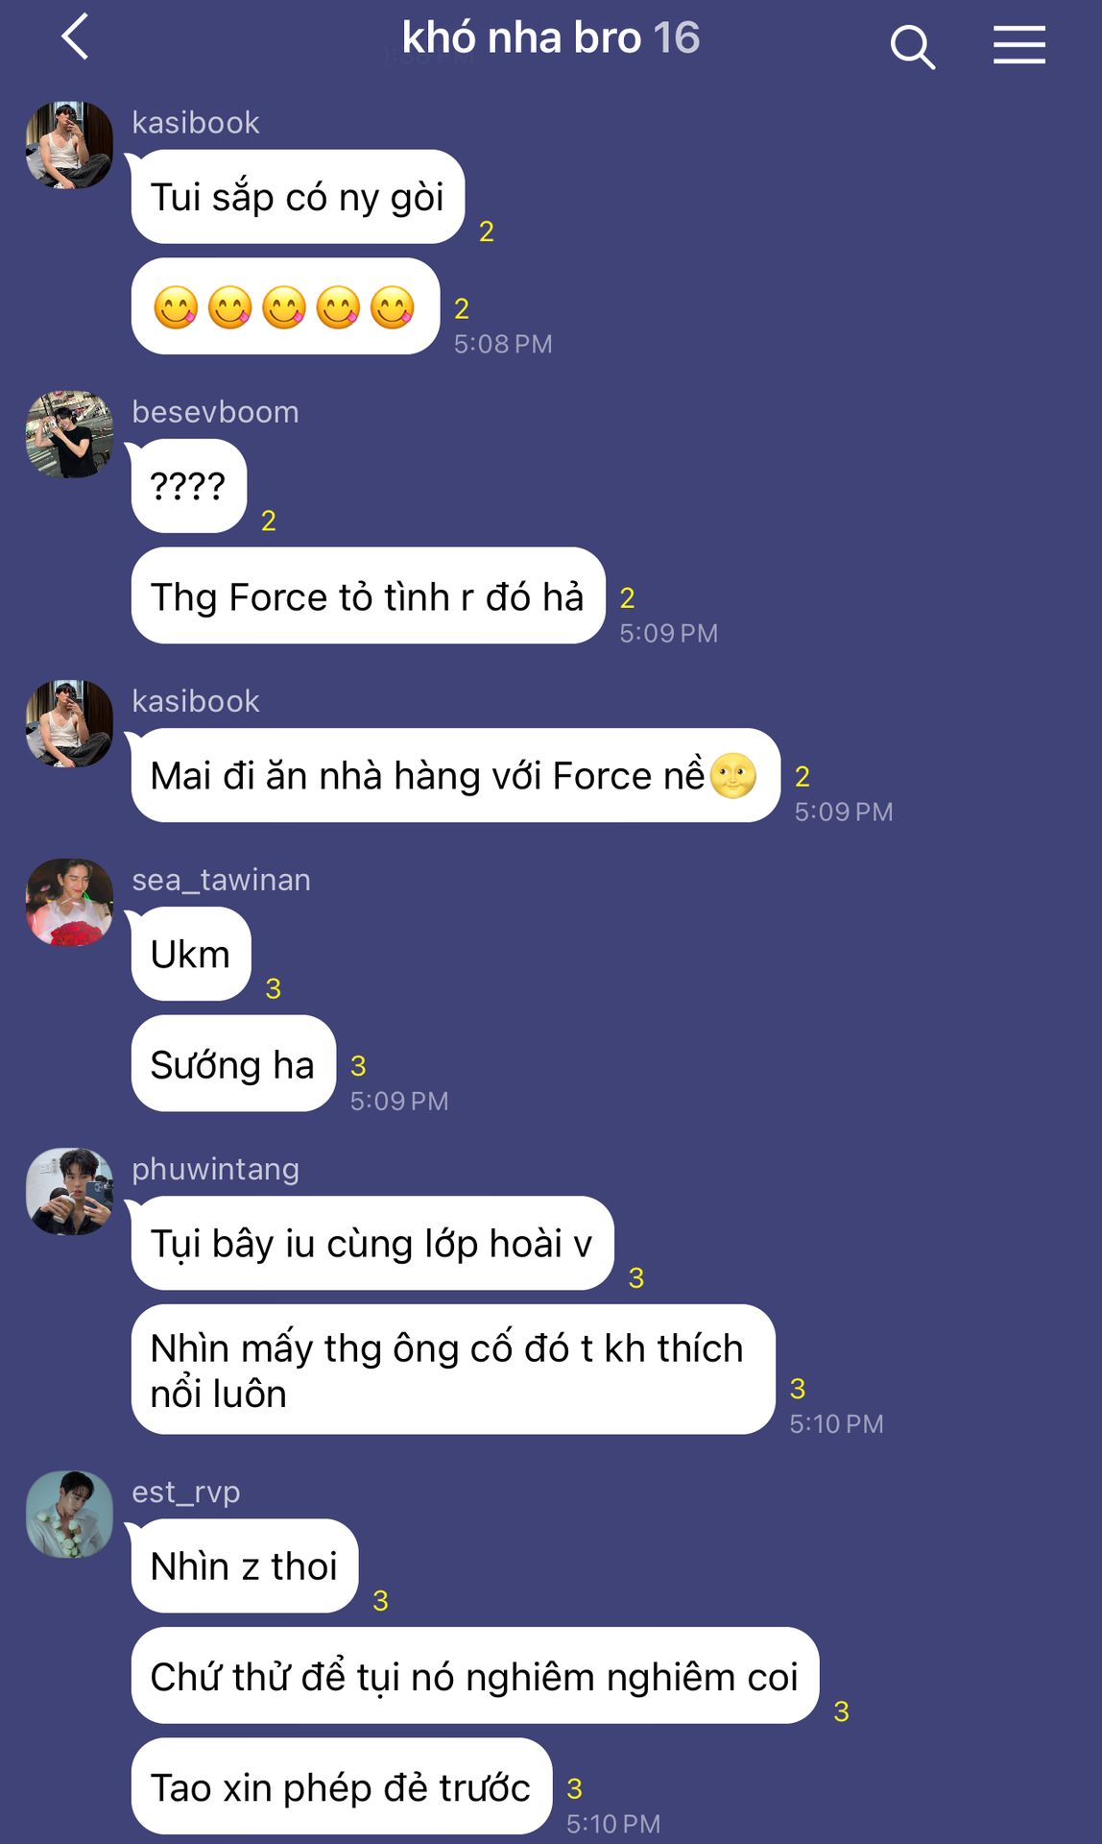The image size is (1102, 1844).
Task: Tap the est_rvp username label
Action: click(x=186, y=1492)
